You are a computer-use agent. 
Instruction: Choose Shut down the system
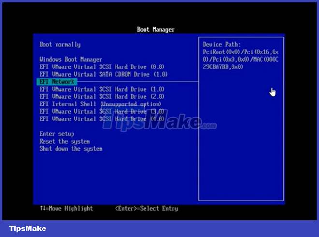71,149
